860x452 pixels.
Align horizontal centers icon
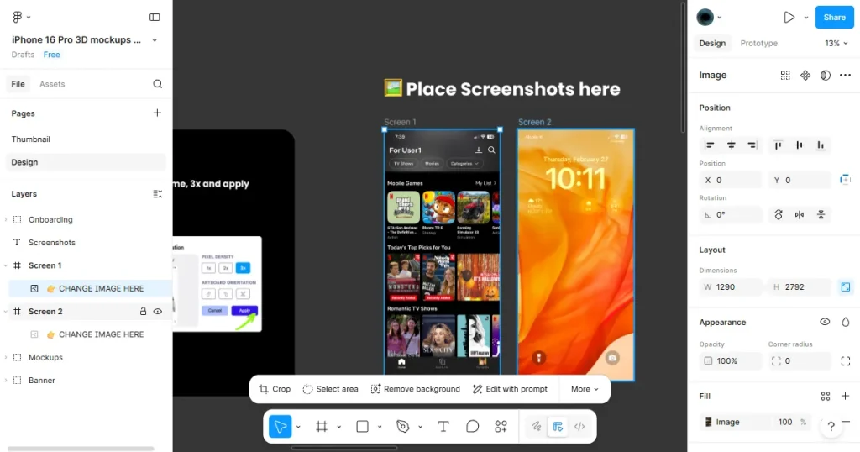[x=732, y=145]
